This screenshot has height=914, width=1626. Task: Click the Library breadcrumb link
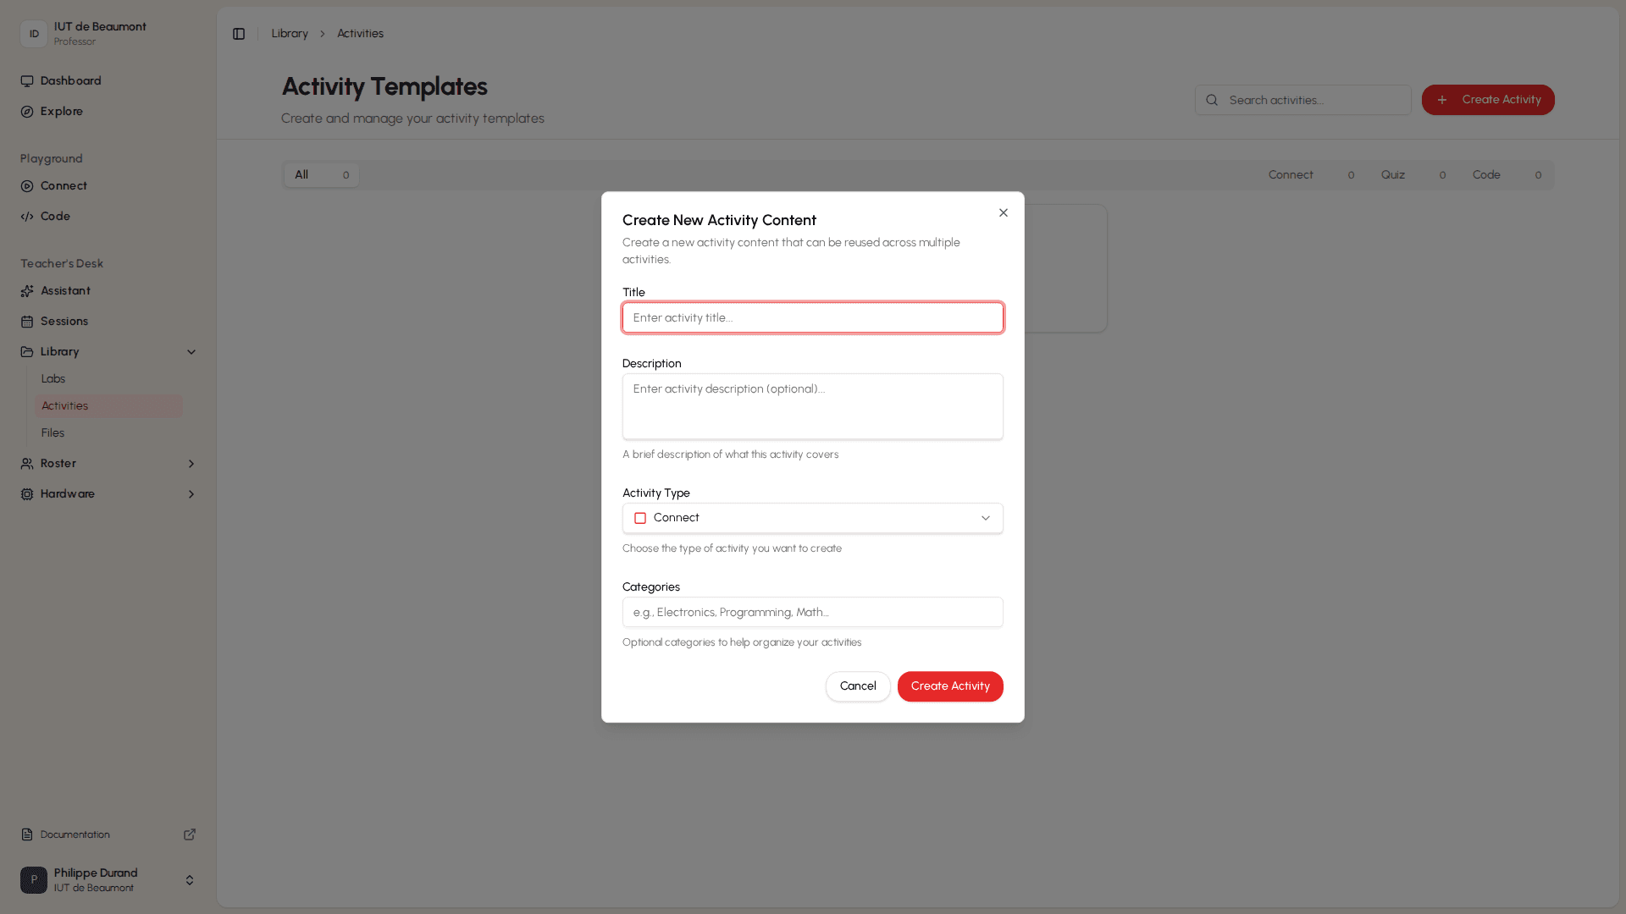click(290, 34)
